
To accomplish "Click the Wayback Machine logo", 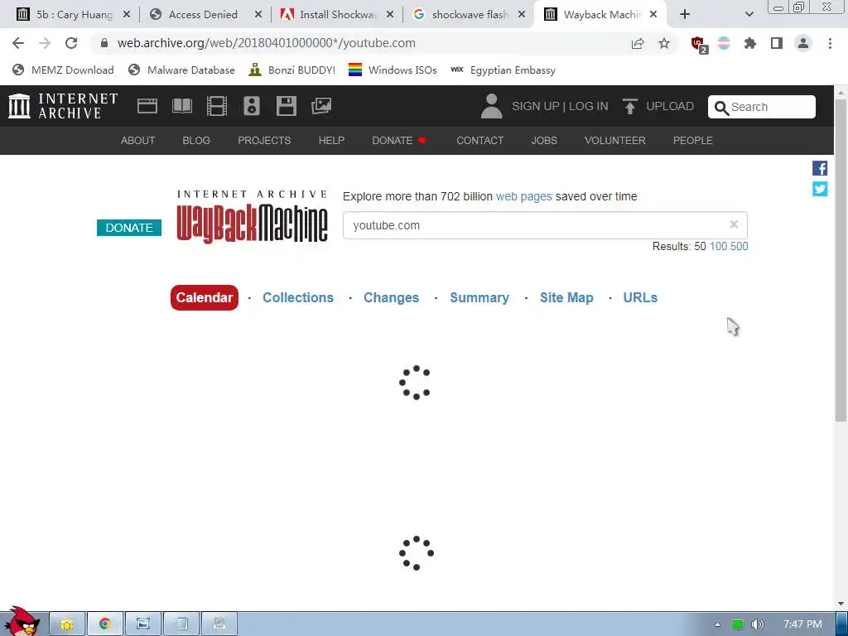I will (x=252, y=216).
